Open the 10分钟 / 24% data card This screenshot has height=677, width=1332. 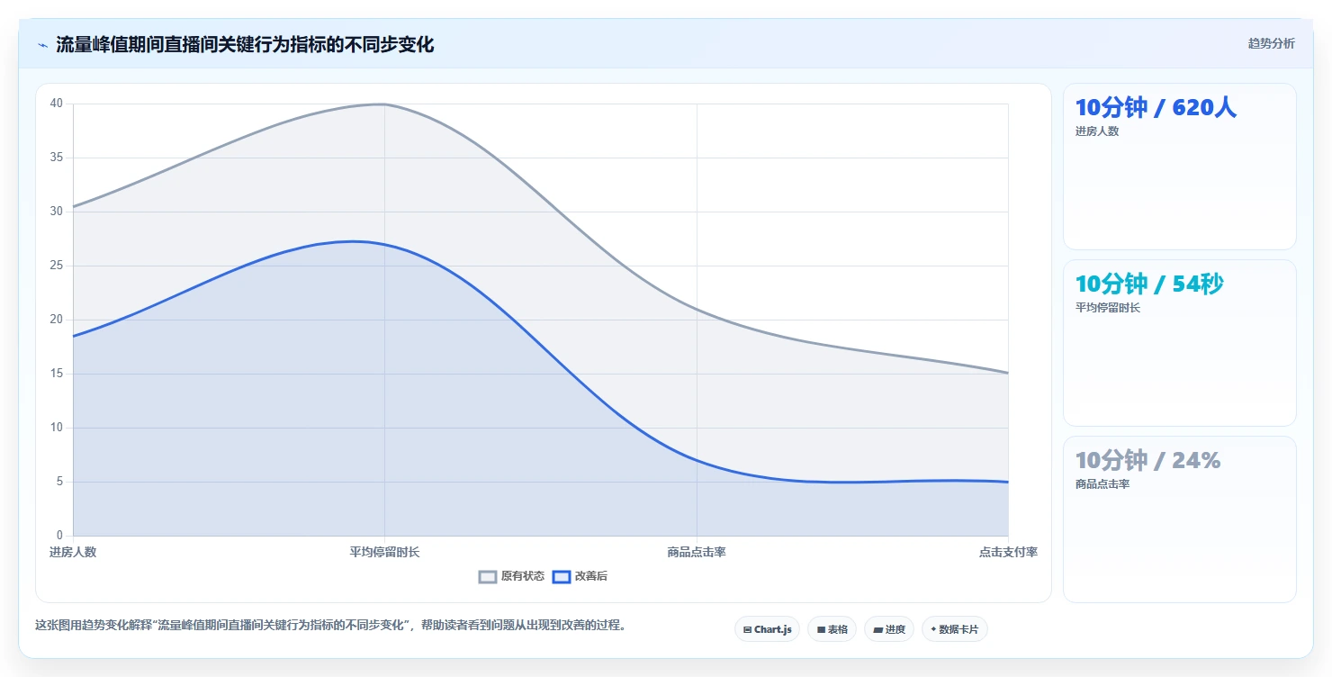[1179, 519]
